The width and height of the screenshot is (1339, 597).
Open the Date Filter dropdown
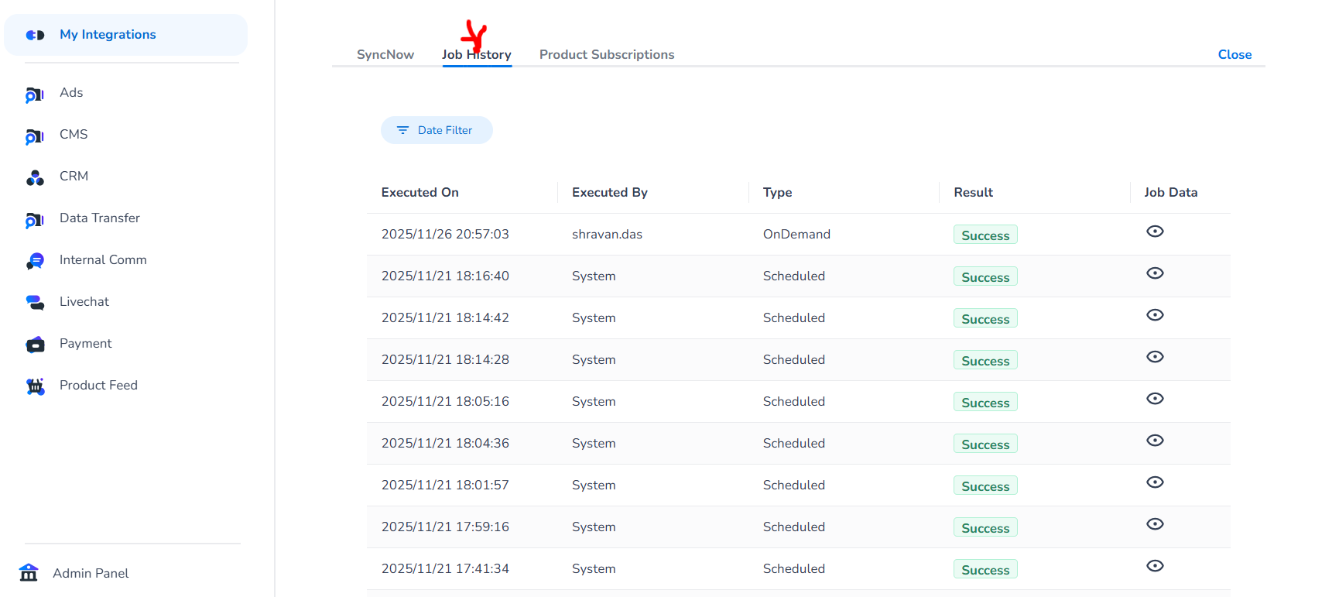click(437, 130)
